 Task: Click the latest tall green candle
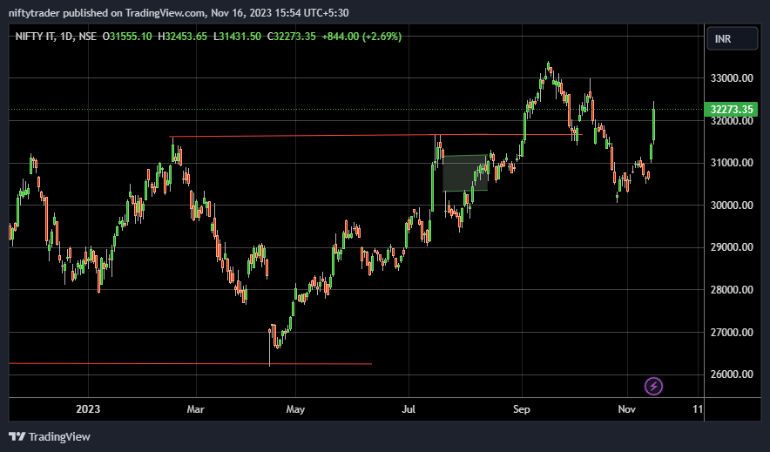[653, 123]
